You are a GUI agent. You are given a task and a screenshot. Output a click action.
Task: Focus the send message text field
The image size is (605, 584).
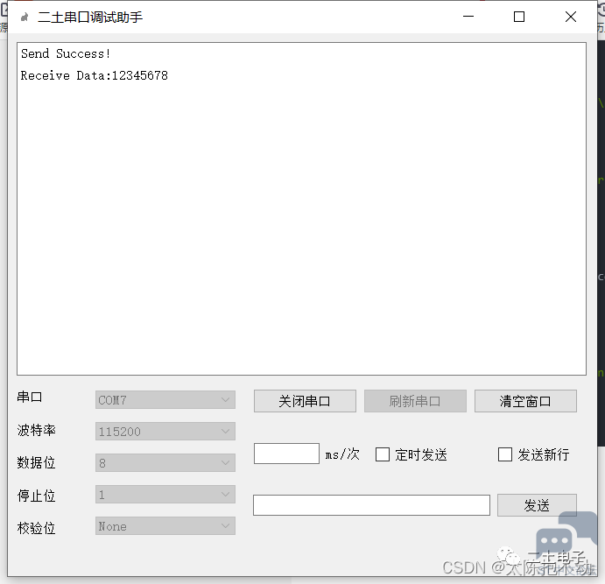371,505
